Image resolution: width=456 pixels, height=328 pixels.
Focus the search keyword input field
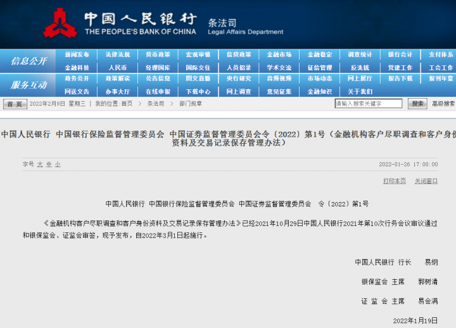click(369, 103)
